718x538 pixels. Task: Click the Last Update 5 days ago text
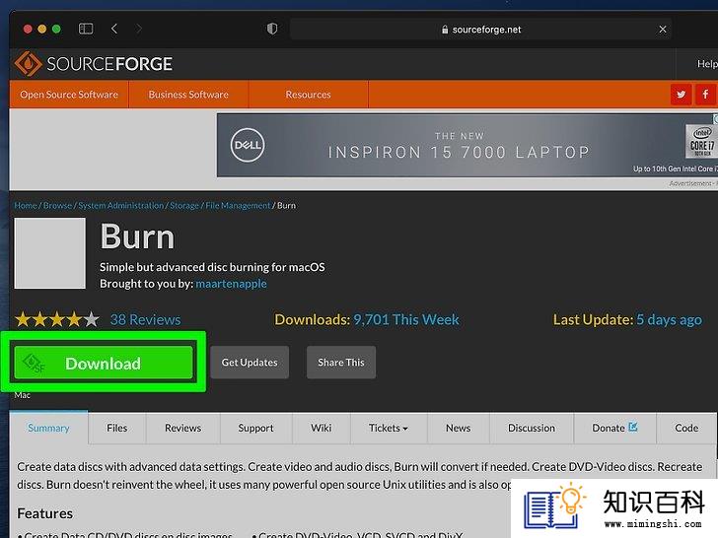(x=627, y=319)
